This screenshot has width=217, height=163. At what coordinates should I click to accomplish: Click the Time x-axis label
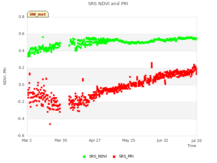192,146
